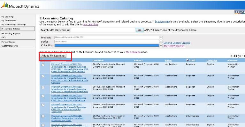
Task: Go to PartnerSource from the sidebar
Action: click(8, 42)
